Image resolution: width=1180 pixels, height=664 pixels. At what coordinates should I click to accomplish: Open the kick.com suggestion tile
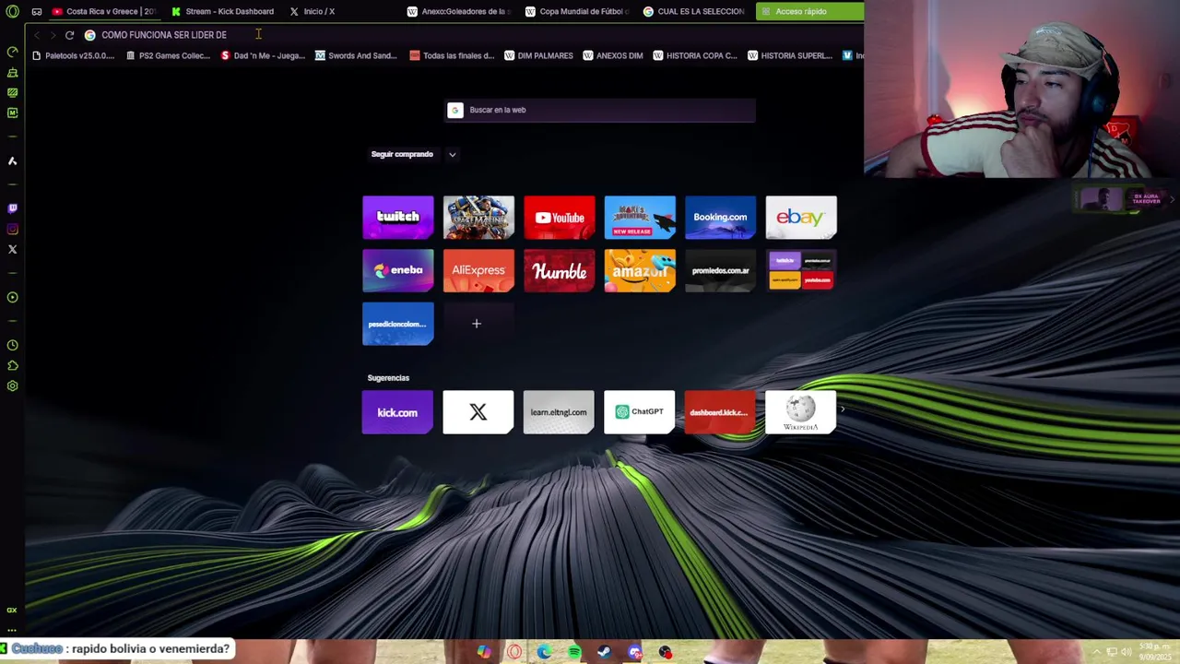point(397,412)
